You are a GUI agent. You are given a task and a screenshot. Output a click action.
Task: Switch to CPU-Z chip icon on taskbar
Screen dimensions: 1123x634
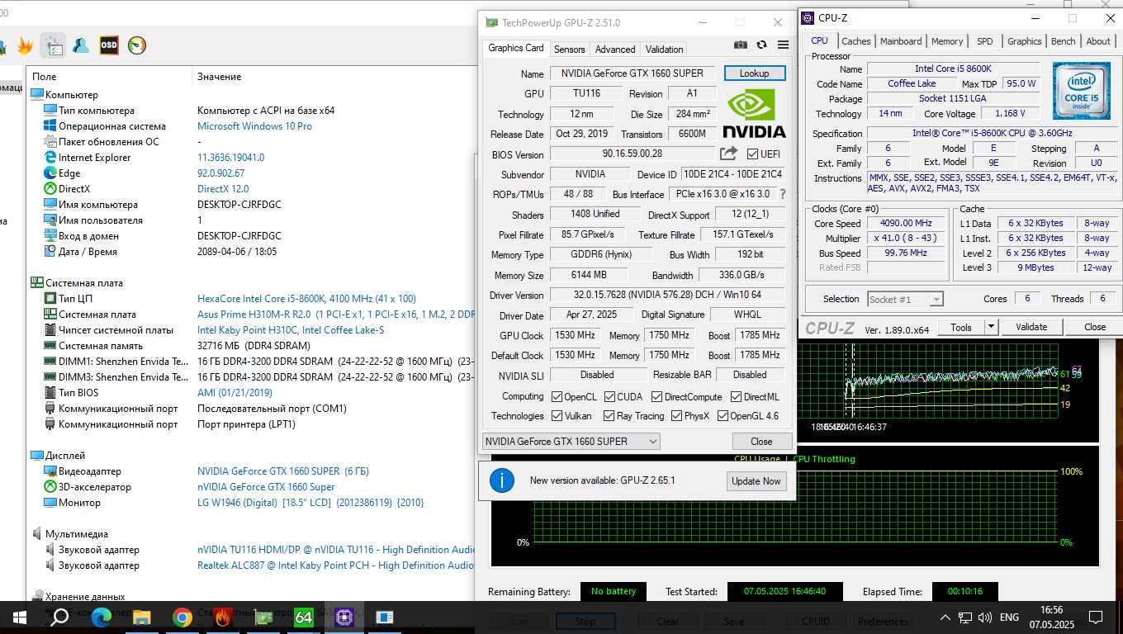344,617
